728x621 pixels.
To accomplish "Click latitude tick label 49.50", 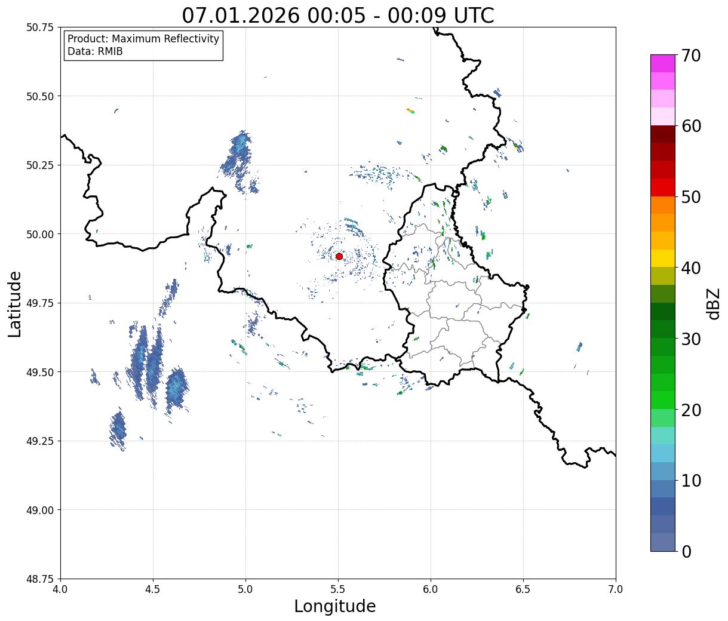I will click(x=39, y=372).
